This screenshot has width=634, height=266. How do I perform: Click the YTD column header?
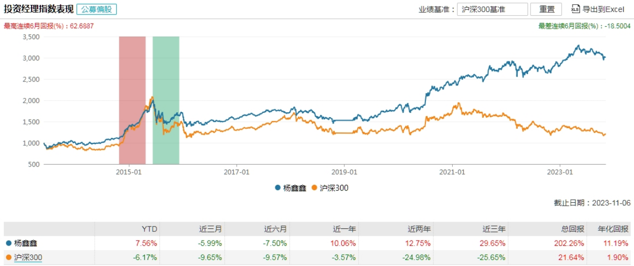point(149,229)
